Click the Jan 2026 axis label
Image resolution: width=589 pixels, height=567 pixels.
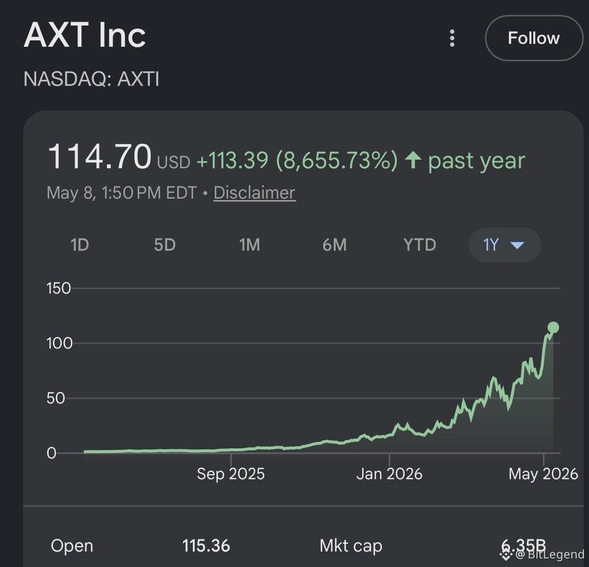click(x=389, y=474)
